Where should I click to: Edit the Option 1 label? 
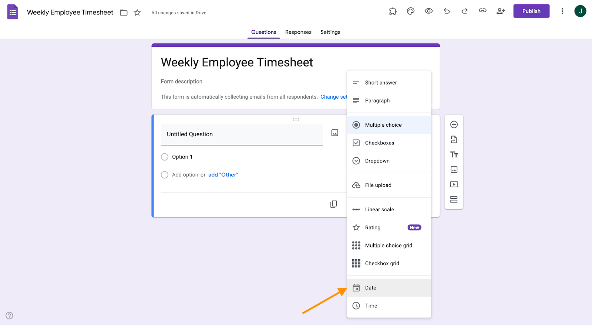click(x=182, y=157)
